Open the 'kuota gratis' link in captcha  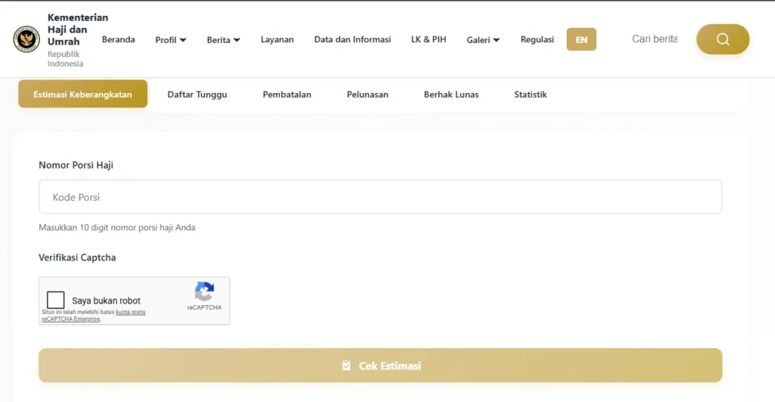(x=130, y=313)
